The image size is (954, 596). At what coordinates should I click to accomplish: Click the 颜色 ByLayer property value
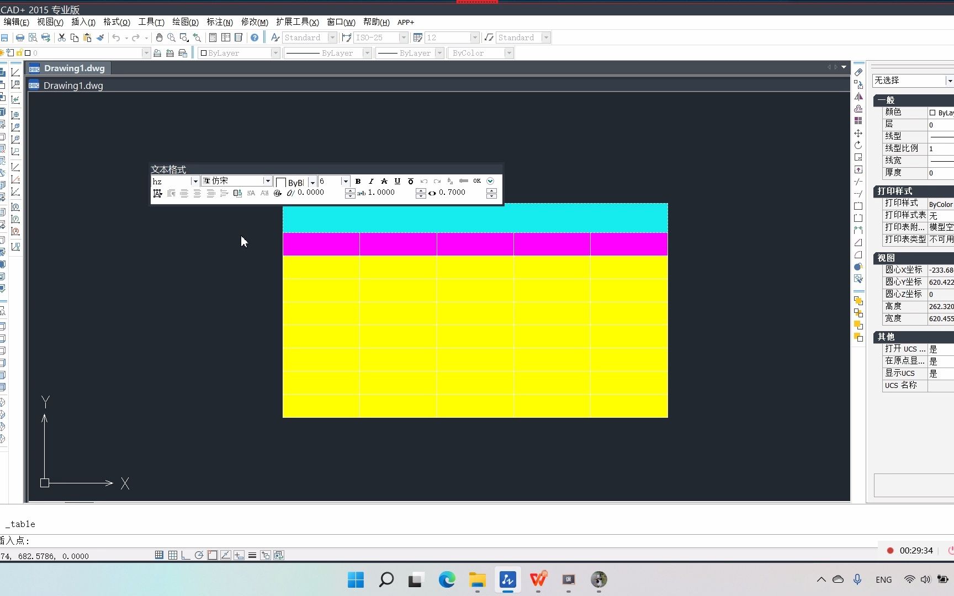[x=941, y=113]
